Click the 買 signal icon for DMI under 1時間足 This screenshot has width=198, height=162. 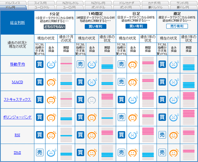pyautogui.click(x=80, y=153)
